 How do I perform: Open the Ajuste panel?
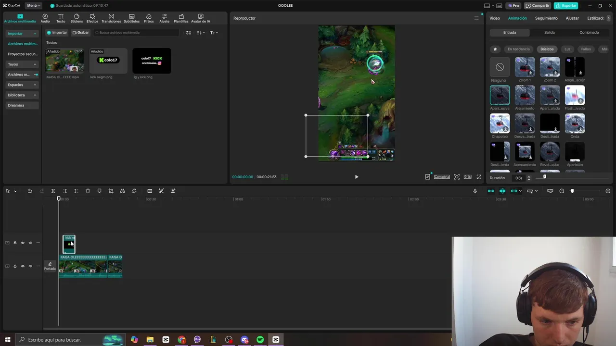pyautogui.click(x=165, y=18)
